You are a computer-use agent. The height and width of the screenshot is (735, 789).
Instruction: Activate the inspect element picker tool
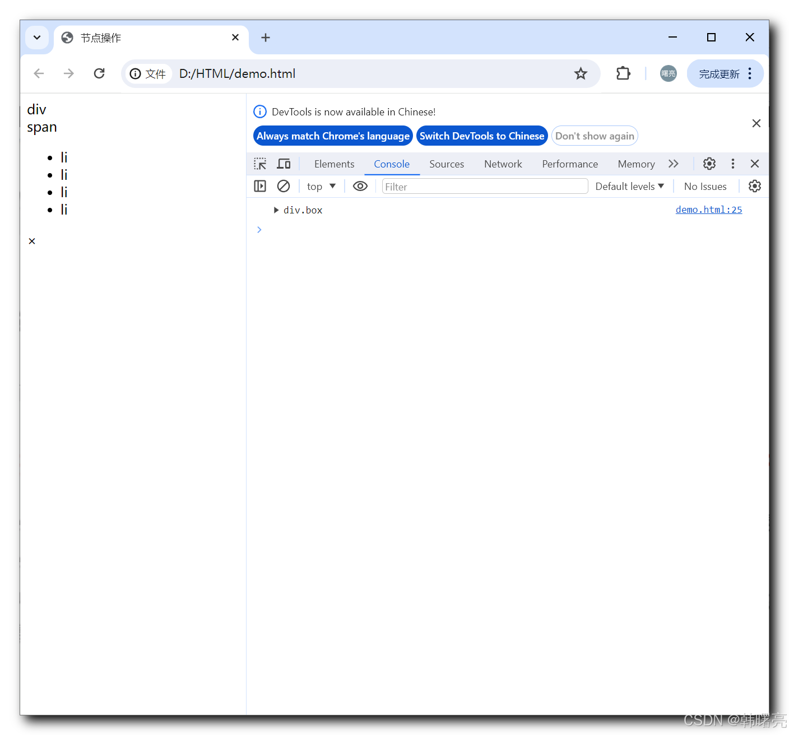[260, 164]
